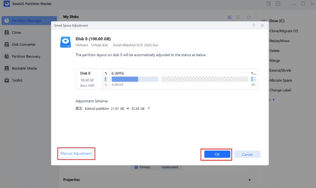The image size is (316, 188).
Task: Open the task list icon in title bar
Action: (x=269, y=4)
